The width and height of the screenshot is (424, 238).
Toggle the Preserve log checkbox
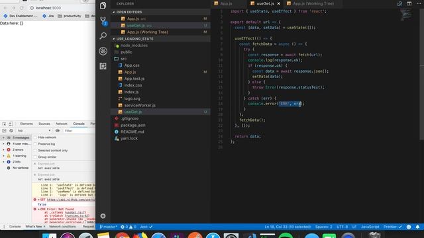[35, 144]
